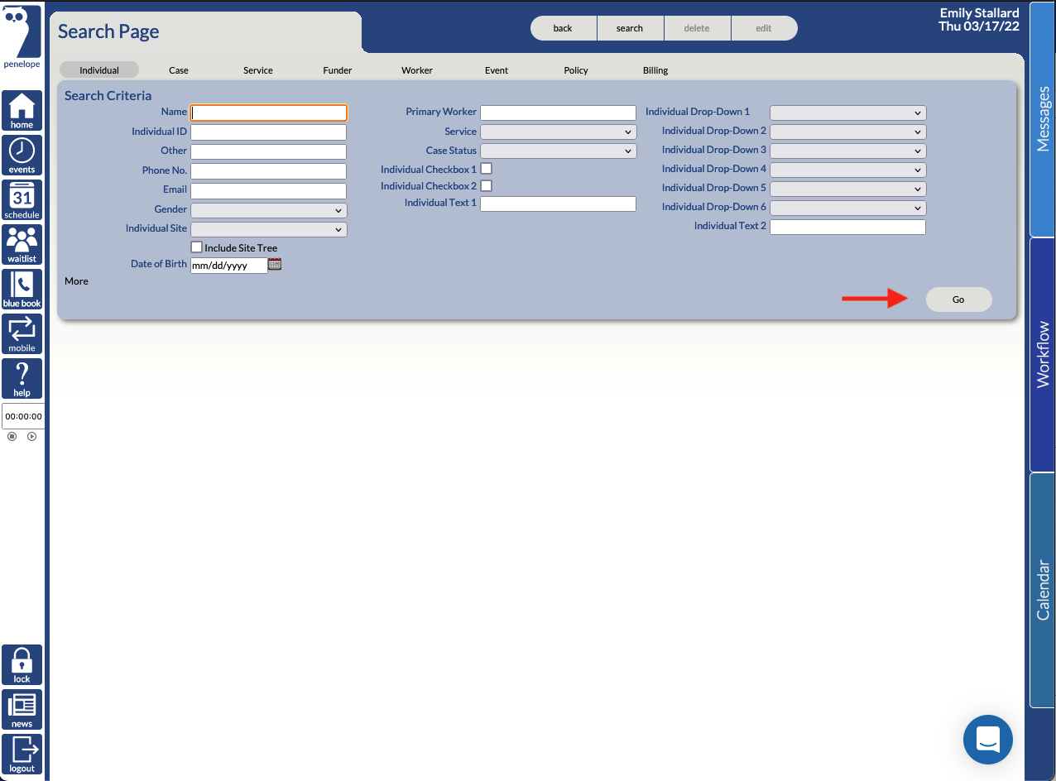This screenshot has height=781, width=1056.
Task: Click the Individual Text 1 field
Action: (x=558, y=204)
